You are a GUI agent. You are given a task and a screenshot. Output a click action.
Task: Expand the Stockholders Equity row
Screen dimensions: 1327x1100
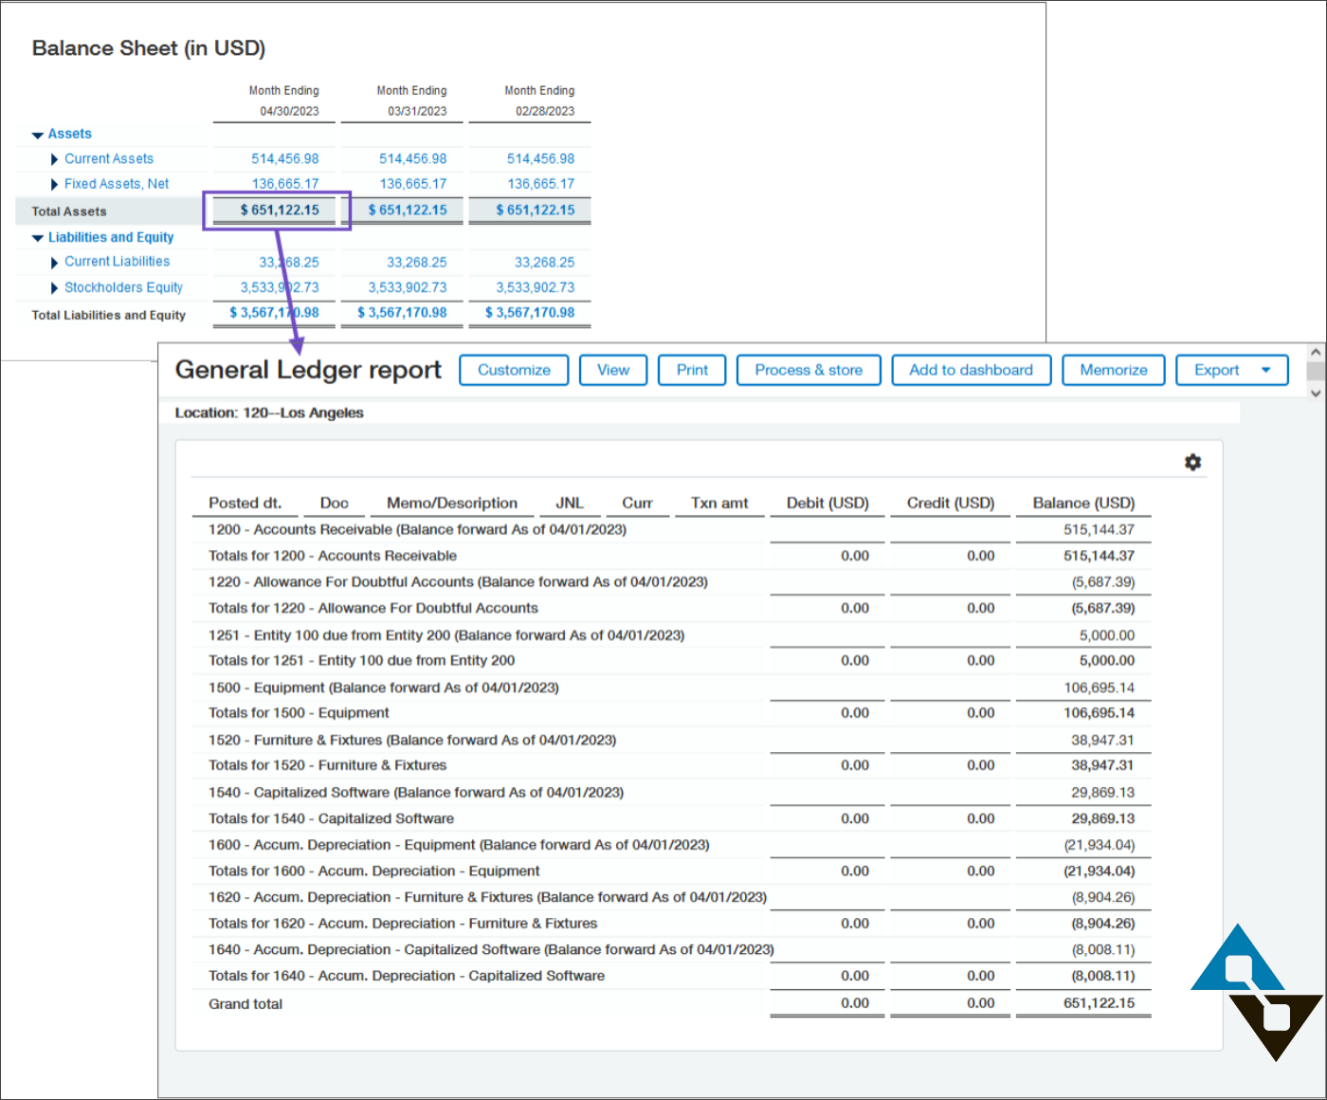point(54,288)
